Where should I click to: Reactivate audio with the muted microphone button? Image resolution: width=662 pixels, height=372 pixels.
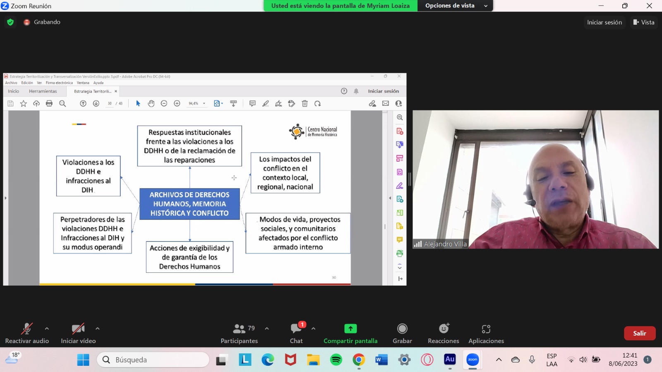tap(27, 333)
